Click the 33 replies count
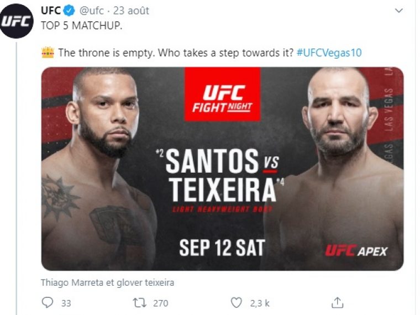Image resolution: width=420 pixels, height=315 pixels. [66, 303]
